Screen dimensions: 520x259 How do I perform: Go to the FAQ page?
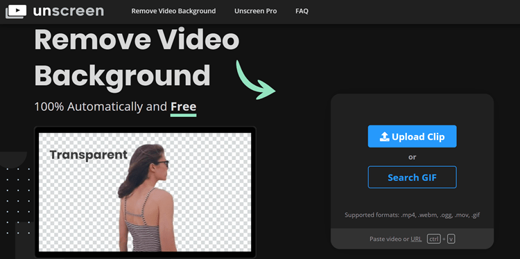[302, 11]
